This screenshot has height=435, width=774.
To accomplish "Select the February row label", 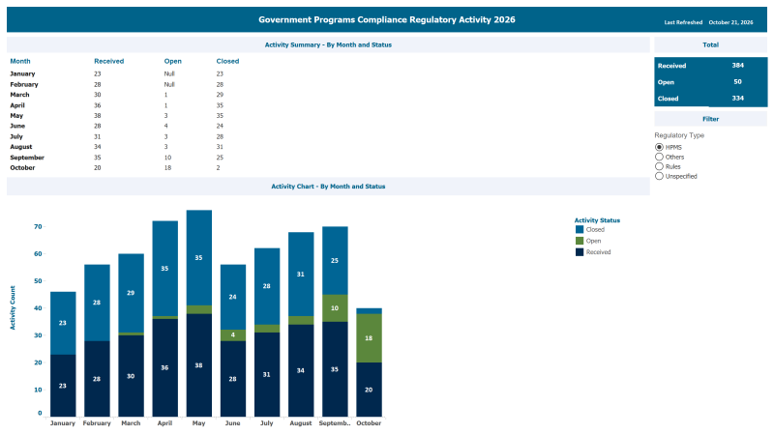I will click(24, 84).
